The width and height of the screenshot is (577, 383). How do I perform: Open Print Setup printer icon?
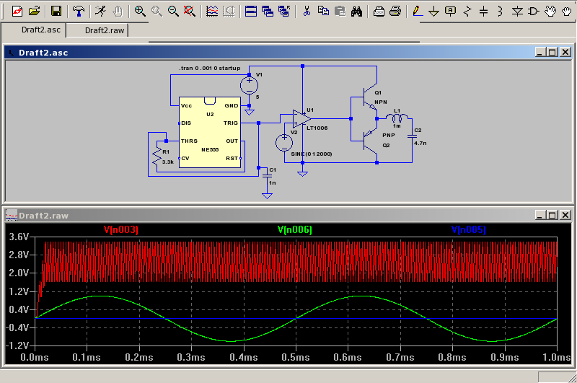tap(379, 11)
